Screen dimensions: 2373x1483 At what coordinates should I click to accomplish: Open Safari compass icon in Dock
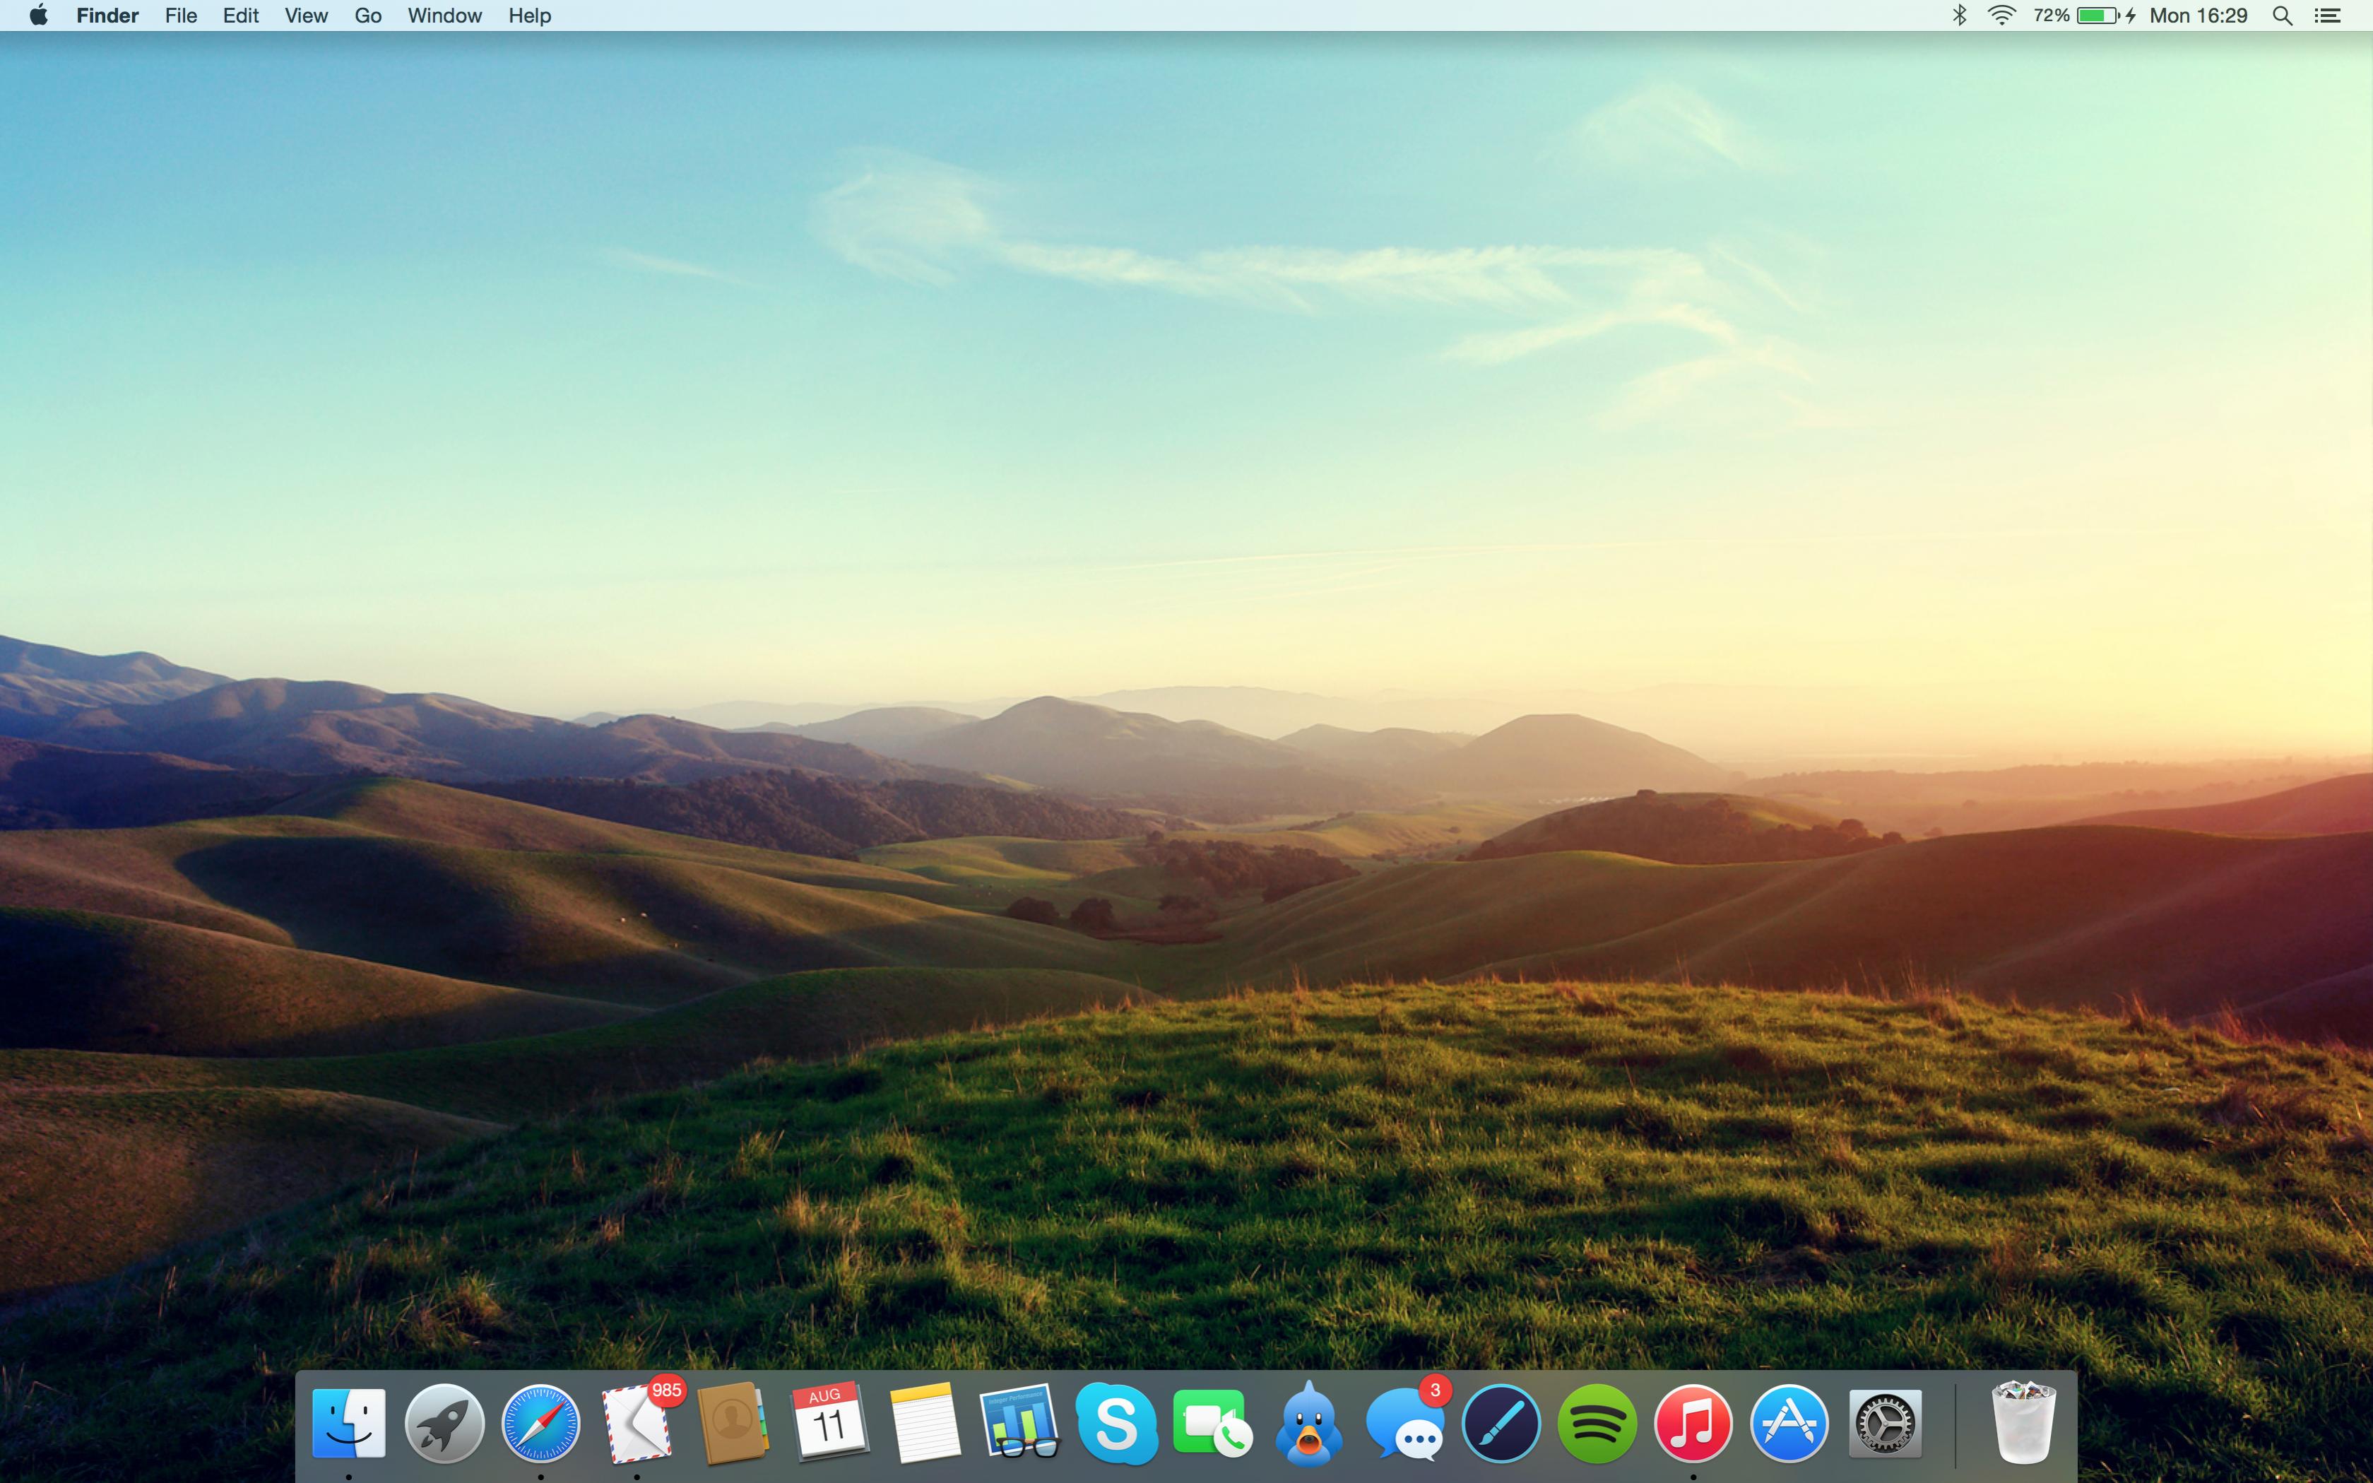click(540, 1423)
